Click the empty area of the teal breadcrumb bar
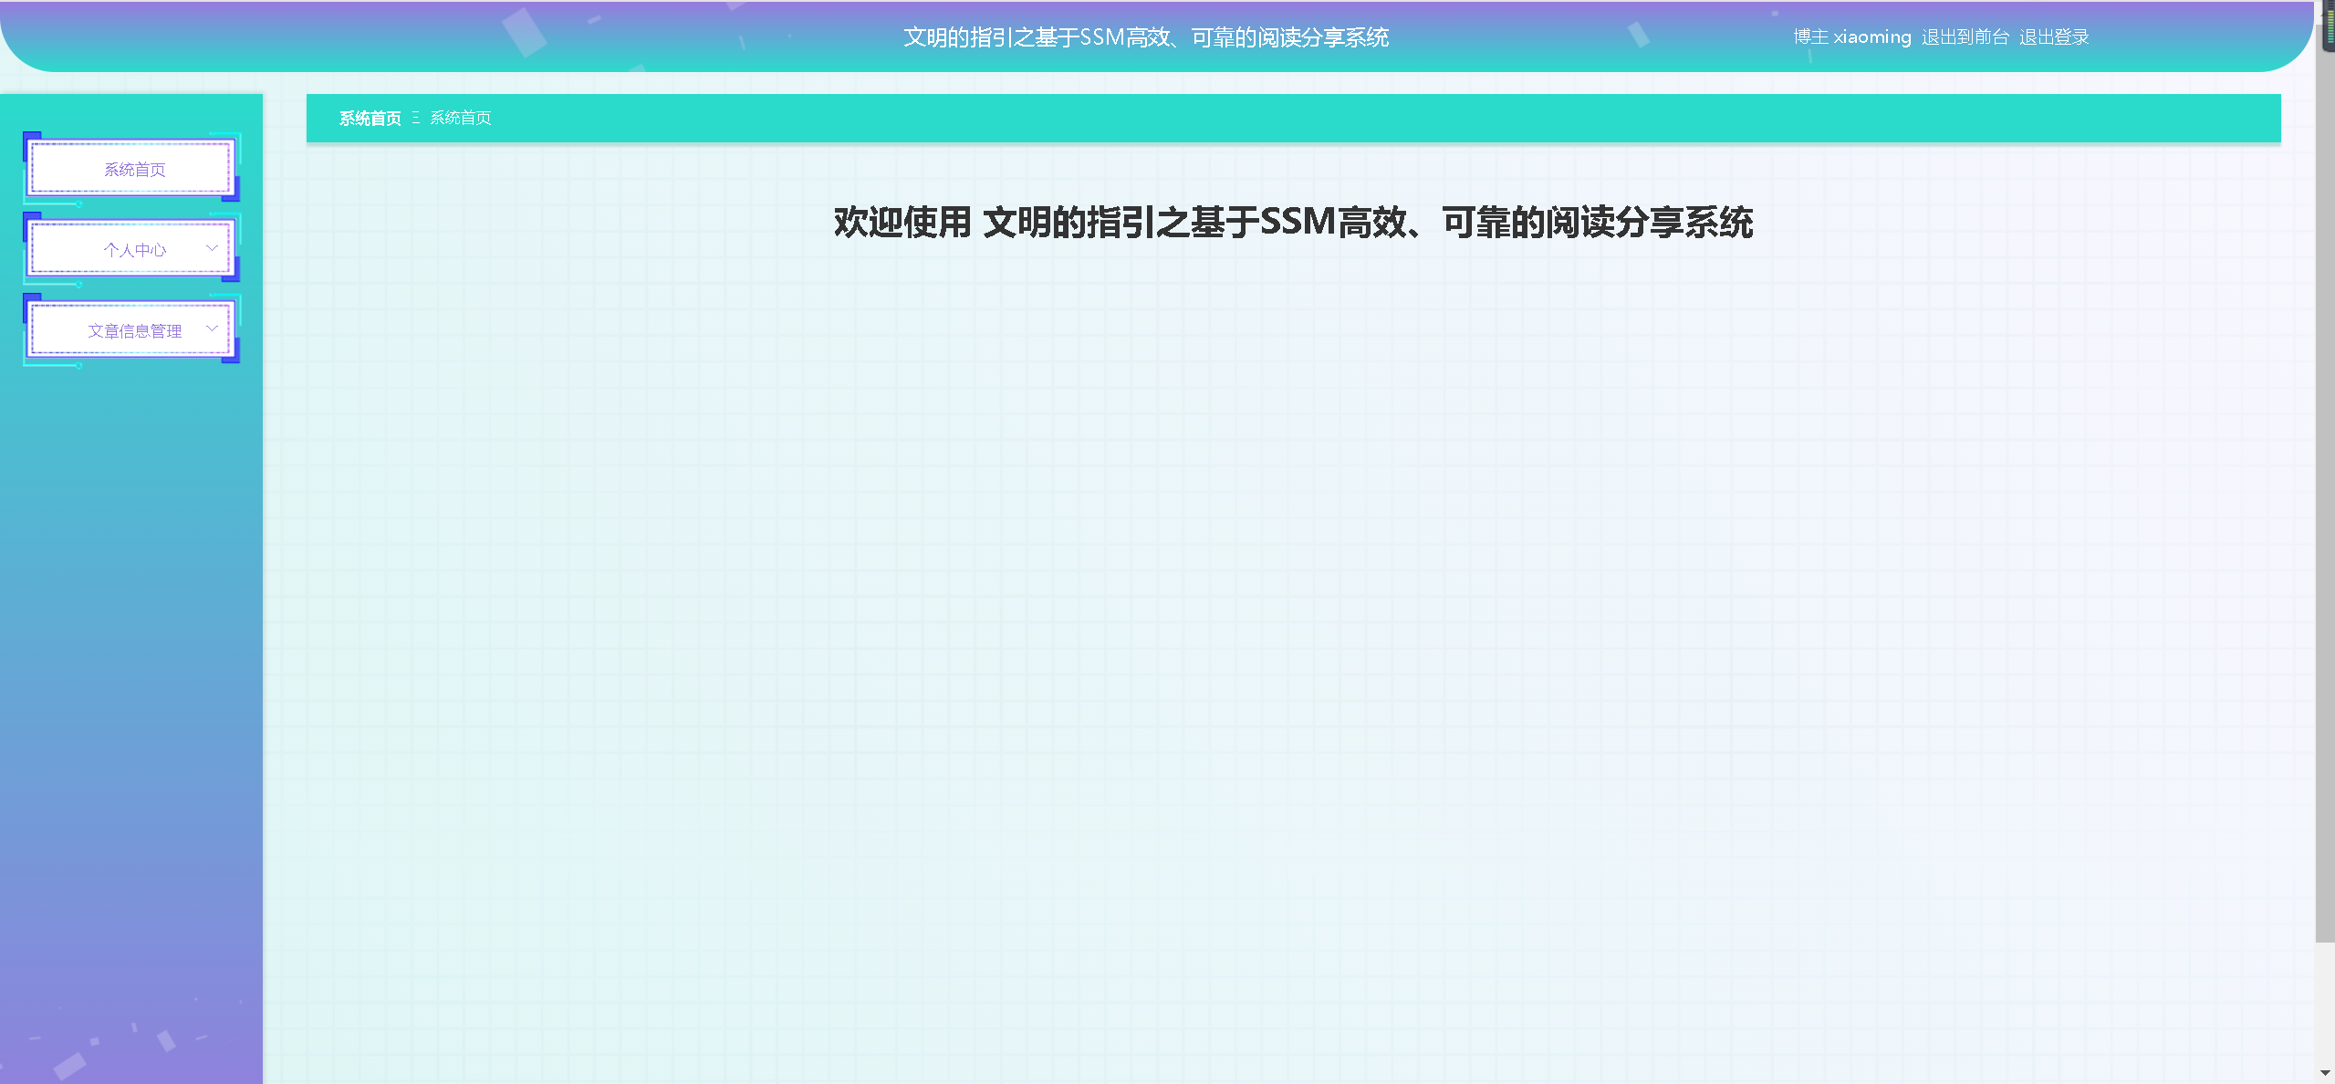2335x1084 pixels. click(x=1369, y=119)
